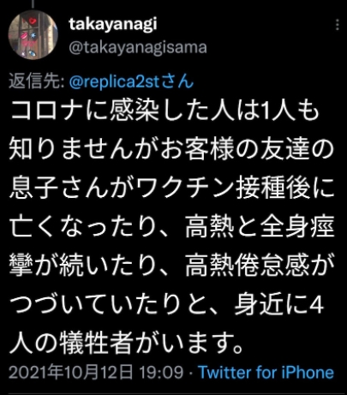Viewport: 347px width, 395px height.
Task: Click the phrase 身近に4 in the tweet
Action: coord(279,305)
